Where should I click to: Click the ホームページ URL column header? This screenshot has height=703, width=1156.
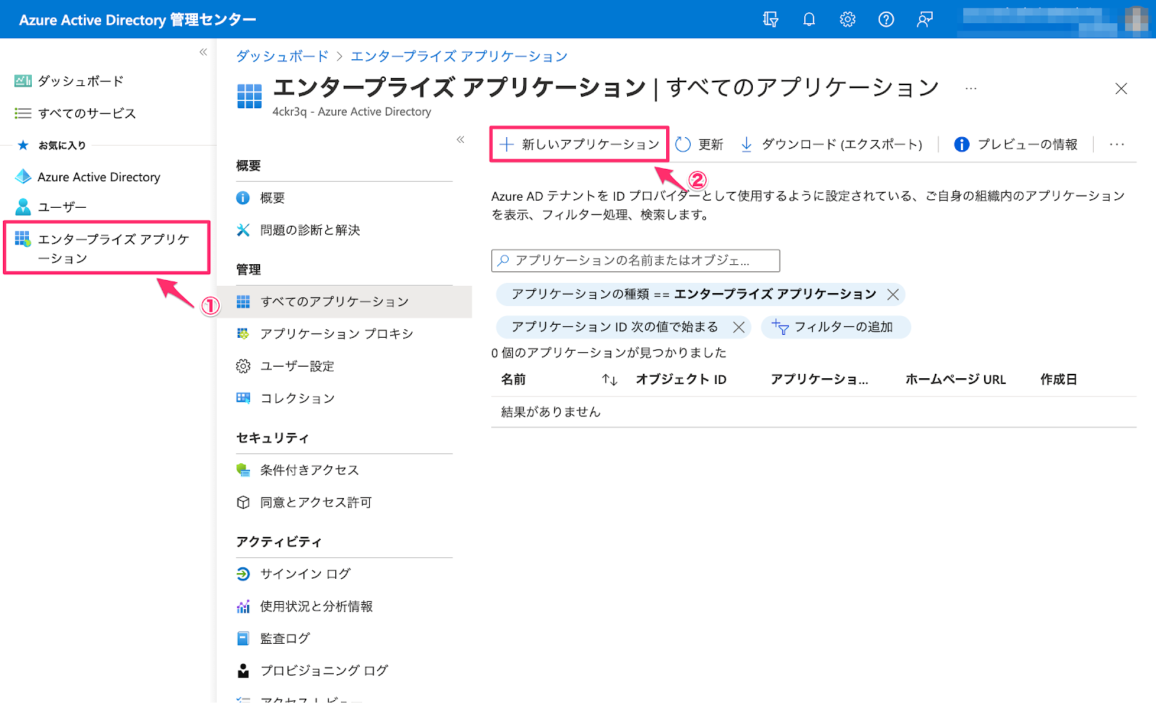pyautogui.click(x=955, y=380)
